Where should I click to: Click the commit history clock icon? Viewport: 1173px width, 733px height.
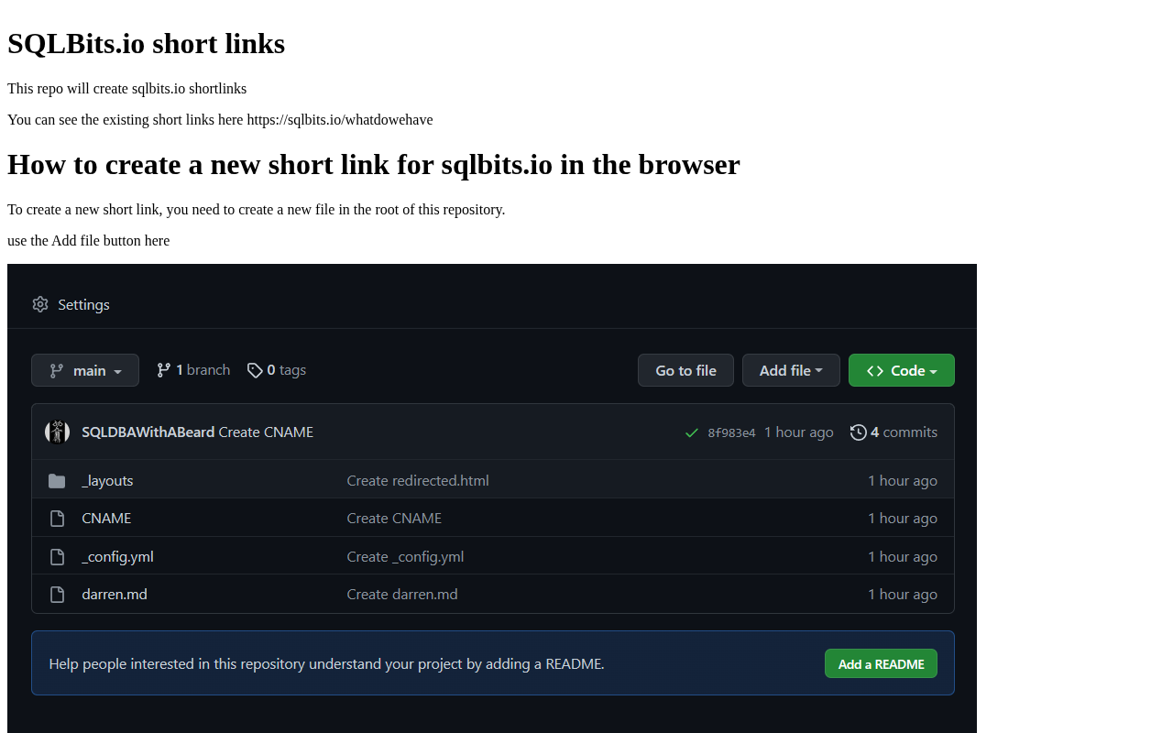coord(858,432)
